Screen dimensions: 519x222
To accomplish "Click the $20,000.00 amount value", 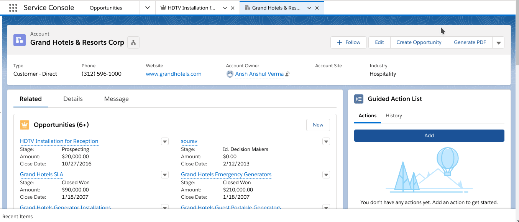I will tap(75, 157).
